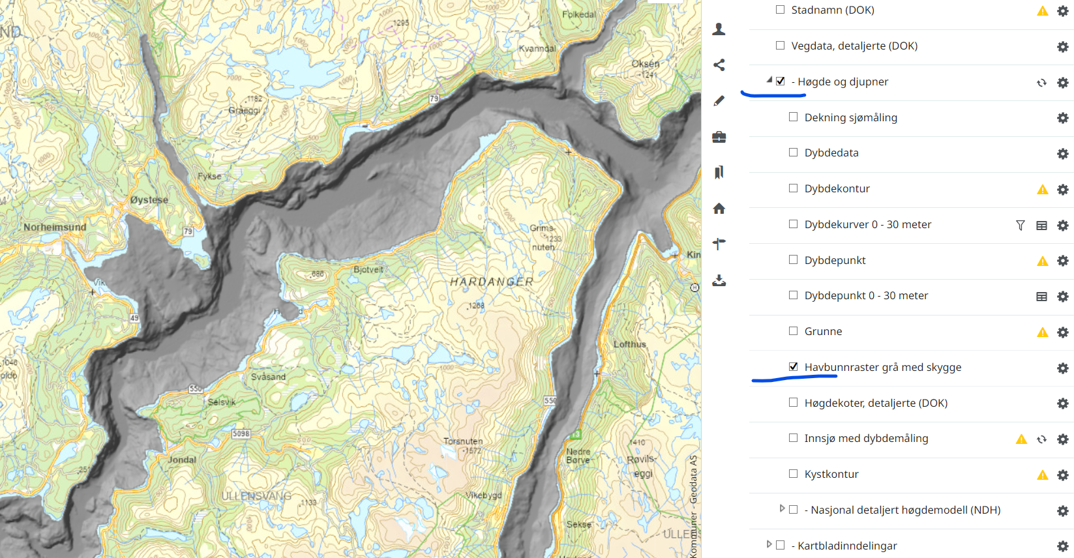1074x558 pixels.
Task: Click the Høgdekoter, detaljerte (DOK) layer name
Action: pyautogui.click(x=876, y=403)
